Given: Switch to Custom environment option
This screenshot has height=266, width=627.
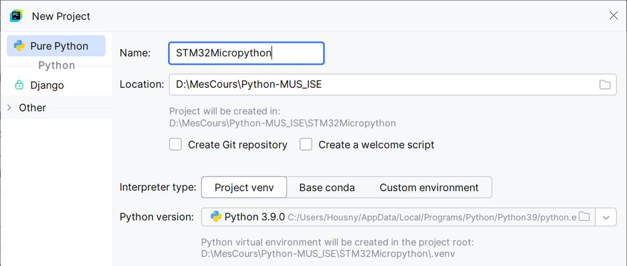Looking at the screenshot, I should point(429,187).
